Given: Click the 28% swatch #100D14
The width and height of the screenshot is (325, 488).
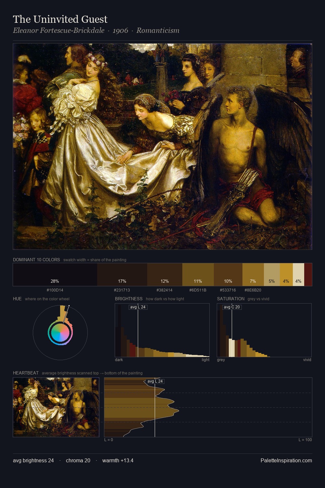Looking at the screenshot, I should 55,275.
